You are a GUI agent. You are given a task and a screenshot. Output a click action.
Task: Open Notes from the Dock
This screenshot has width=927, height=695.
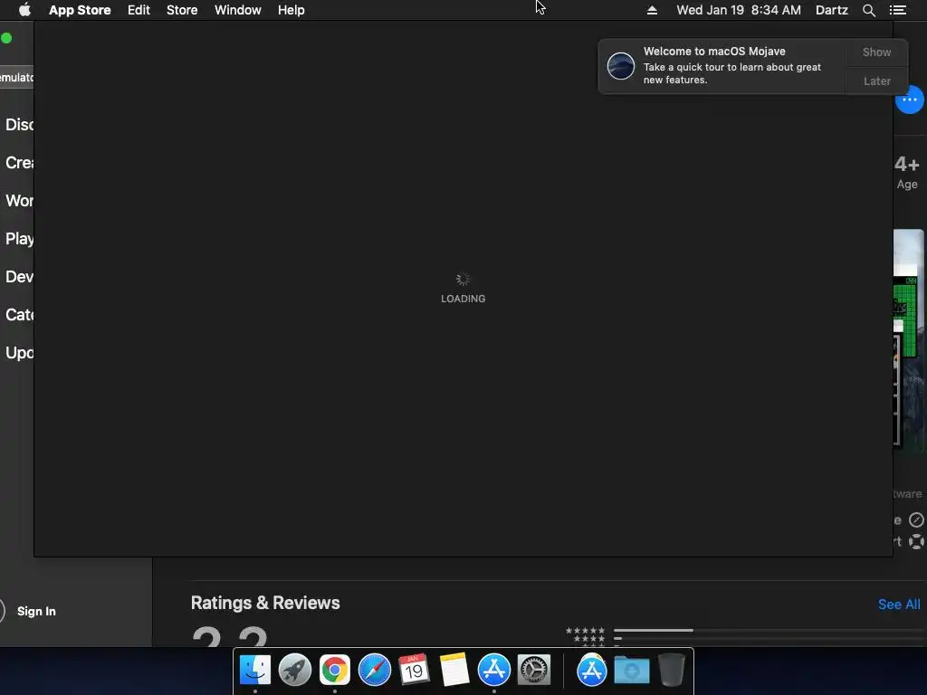[x=454, y=671]
